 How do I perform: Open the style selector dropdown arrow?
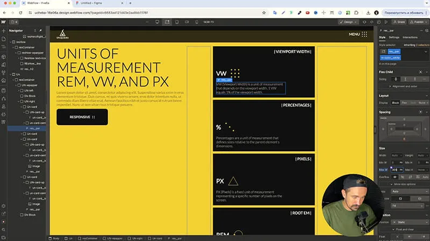426,51
